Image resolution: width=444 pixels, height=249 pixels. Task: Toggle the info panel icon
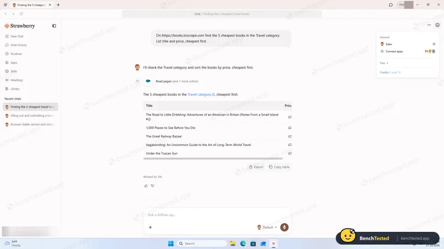tap(437, 25)
